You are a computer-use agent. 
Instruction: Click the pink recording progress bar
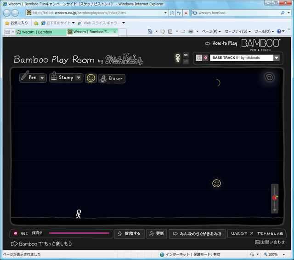pyautogui.click(x=79, y=233)
